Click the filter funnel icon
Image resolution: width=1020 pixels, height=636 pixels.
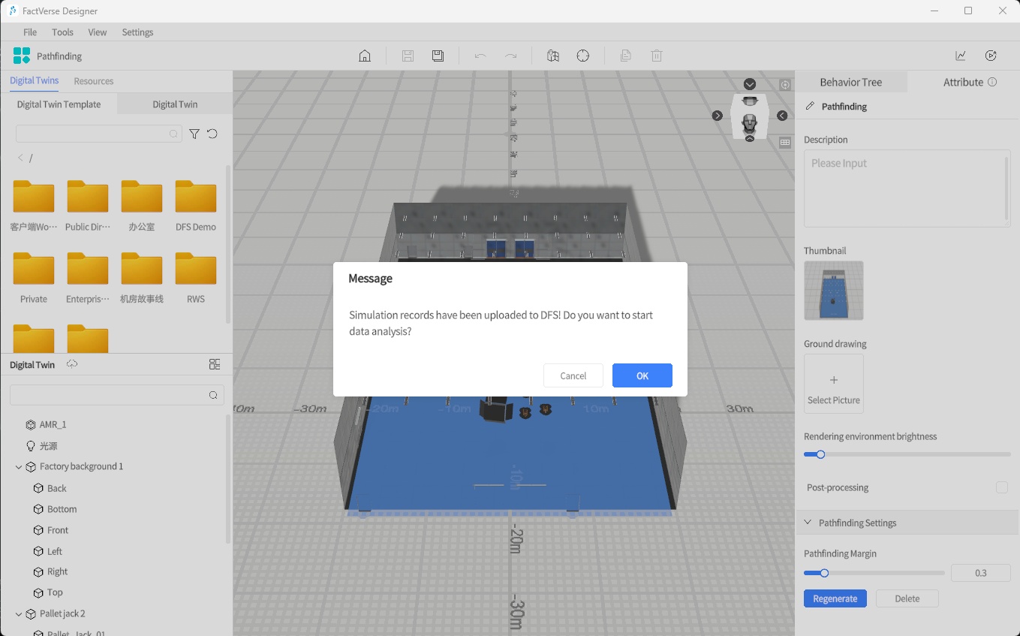[194, 134]
